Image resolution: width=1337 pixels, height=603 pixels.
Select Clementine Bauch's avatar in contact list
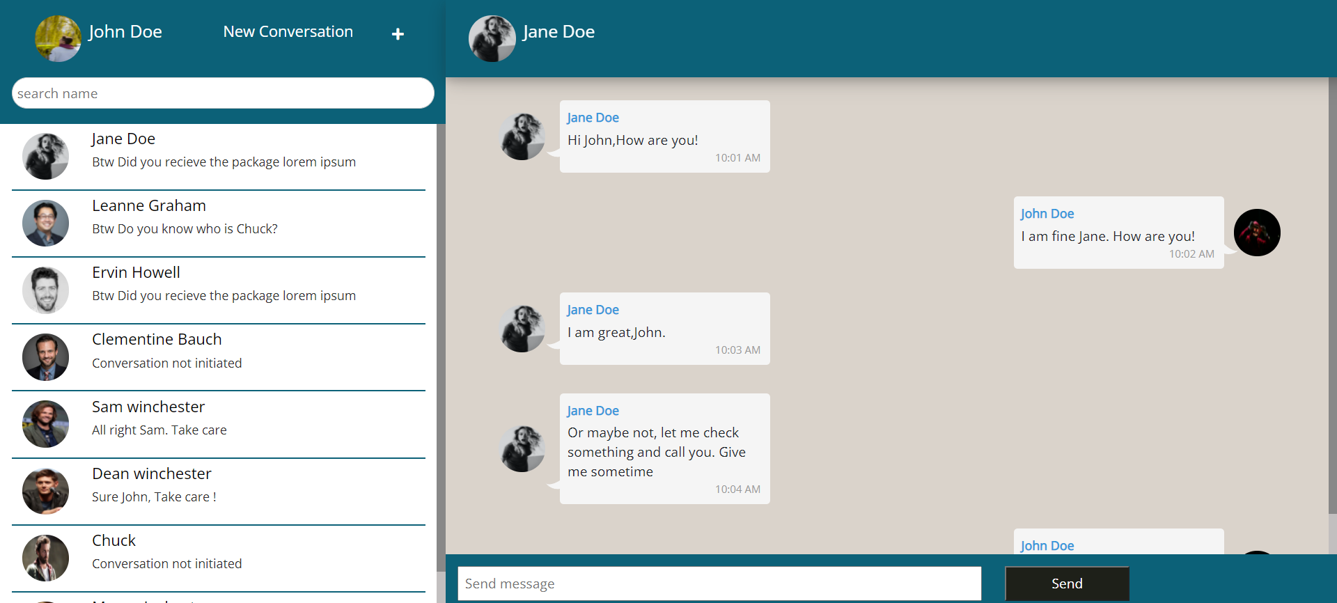pos(45,357)
